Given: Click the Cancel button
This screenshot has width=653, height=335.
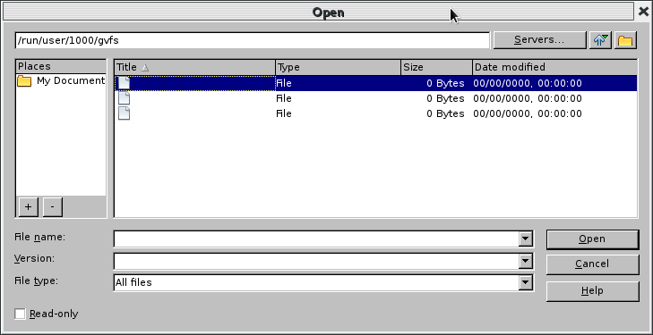Looking at the screenshot, I should click(x=592, y=264).
